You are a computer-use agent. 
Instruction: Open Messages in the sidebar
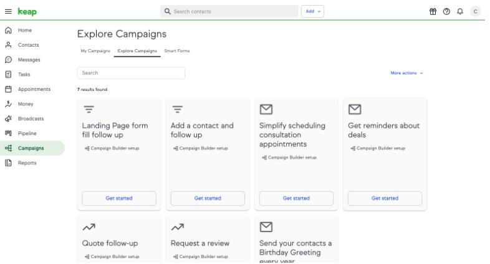point(29,60)
